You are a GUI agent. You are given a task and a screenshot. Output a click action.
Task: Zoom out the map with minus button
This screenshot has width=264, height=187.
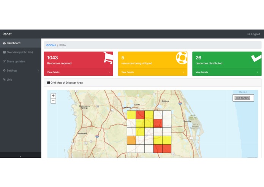click(53, 101)
